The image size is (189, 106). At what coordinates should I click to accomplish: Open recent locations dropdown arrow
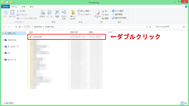(12, 27)
